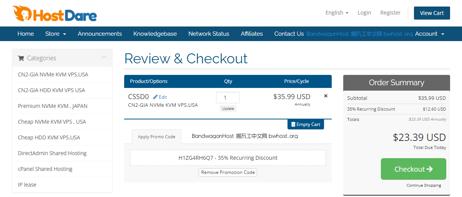Select the Apply Promo Code tab
This screenshot has width=462, height=197.
156,137
